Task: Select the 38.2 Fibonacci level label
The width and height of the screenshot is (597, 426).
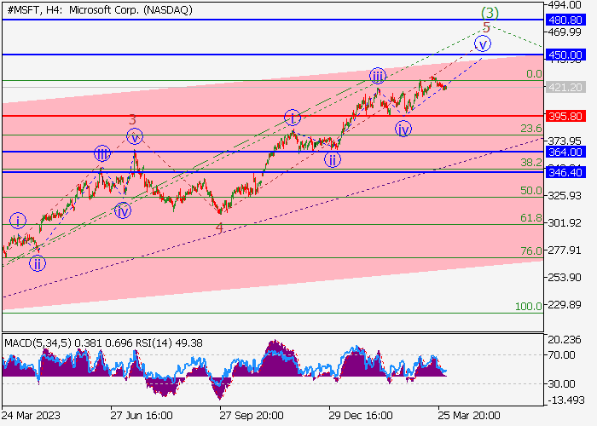Action: click(531, 163)
